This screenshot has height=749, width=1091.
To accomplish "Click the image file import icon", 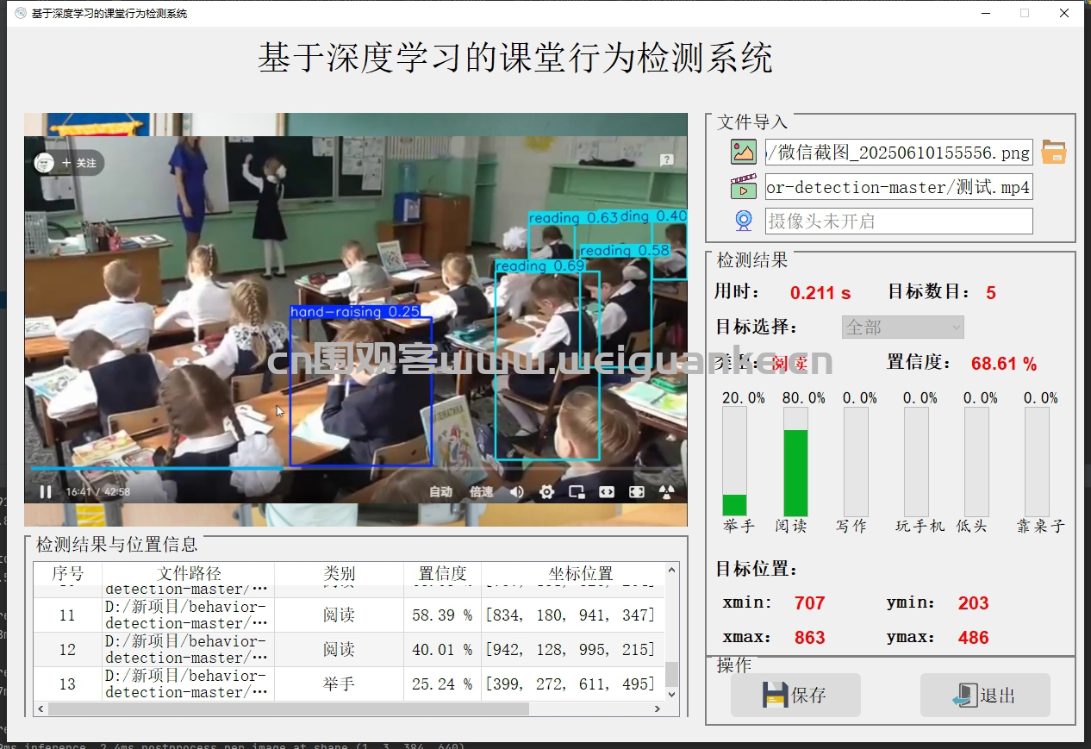I will coord(743,153).
